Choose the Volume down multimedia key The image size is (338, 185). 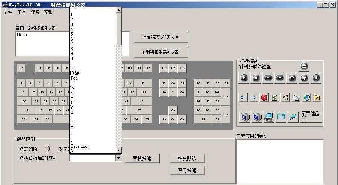(304, 78)
